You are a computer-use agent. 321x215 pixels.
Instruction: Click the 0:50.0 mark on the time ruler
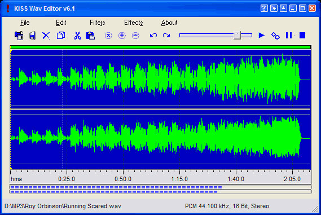(x=123, y=179)
